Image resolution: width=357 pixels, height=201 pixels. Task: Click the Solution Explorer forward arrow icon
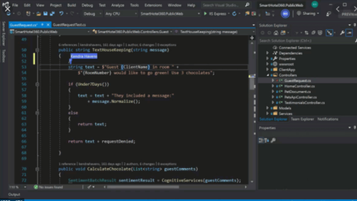tap(269, 33)
